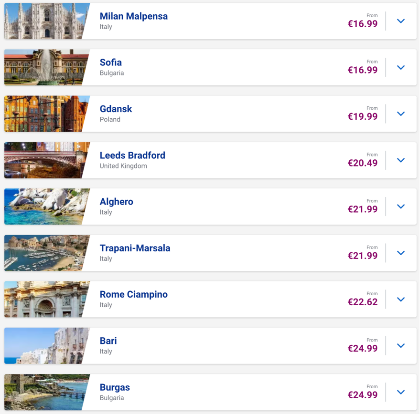The image size is (420, 414).
Task: Select the Rome Ciampino €22.62 price
Action: [x=362, y=302]
